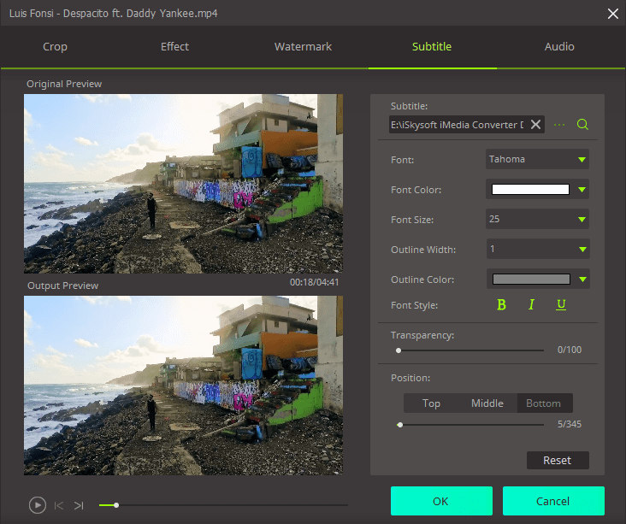Image resolution: width=626 pixels, height=524 pixels.
Task: Click the Reset button
Action: pyautogui.click(x=558, y=460)
